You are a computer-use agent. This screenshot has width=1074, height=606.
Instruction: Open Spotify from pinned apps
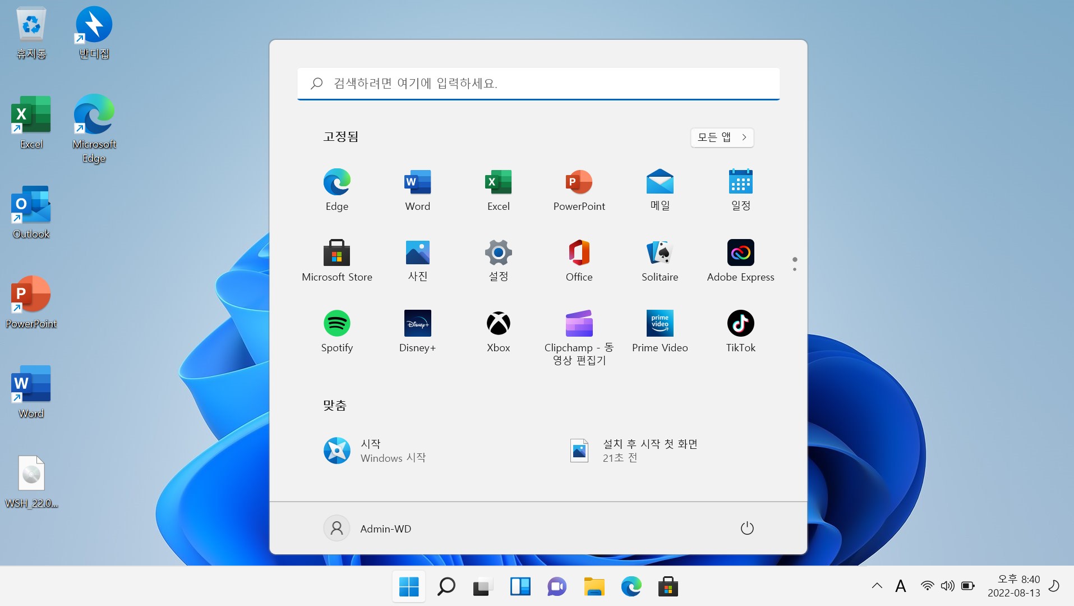337,331
